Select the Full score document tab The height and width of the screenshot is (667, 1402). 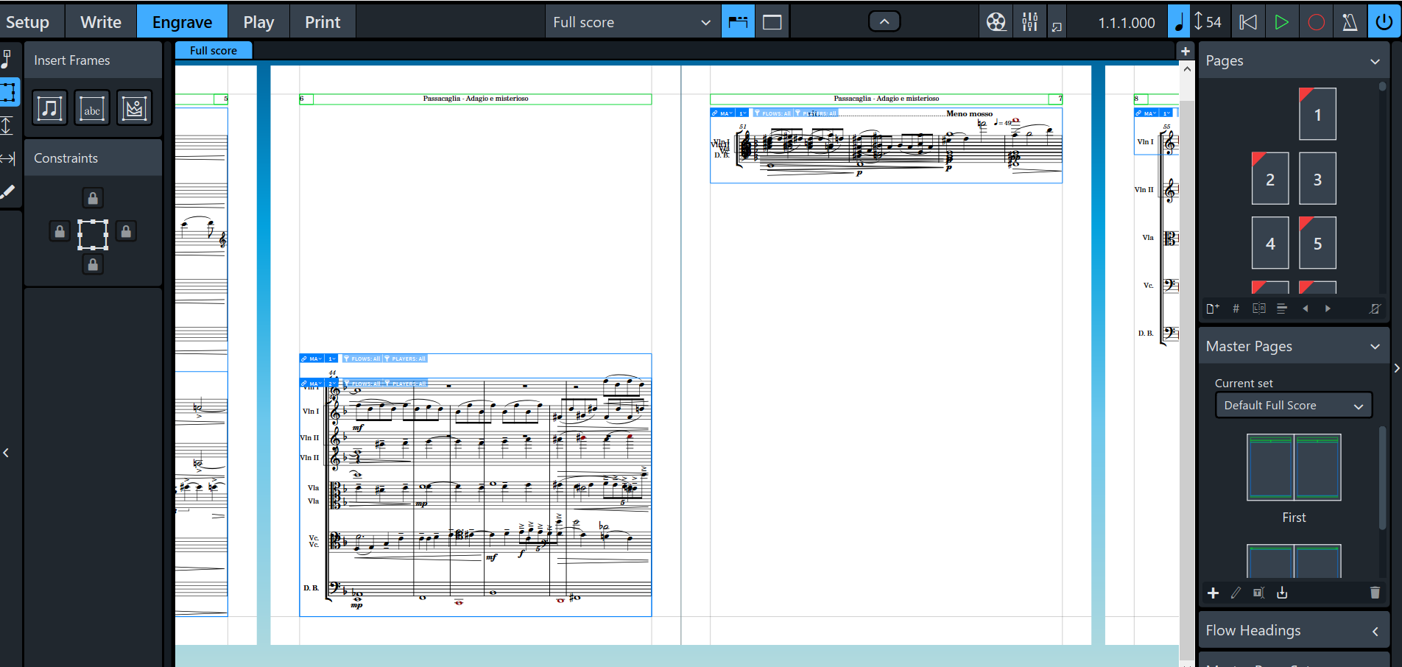click(x=214, y=51)
